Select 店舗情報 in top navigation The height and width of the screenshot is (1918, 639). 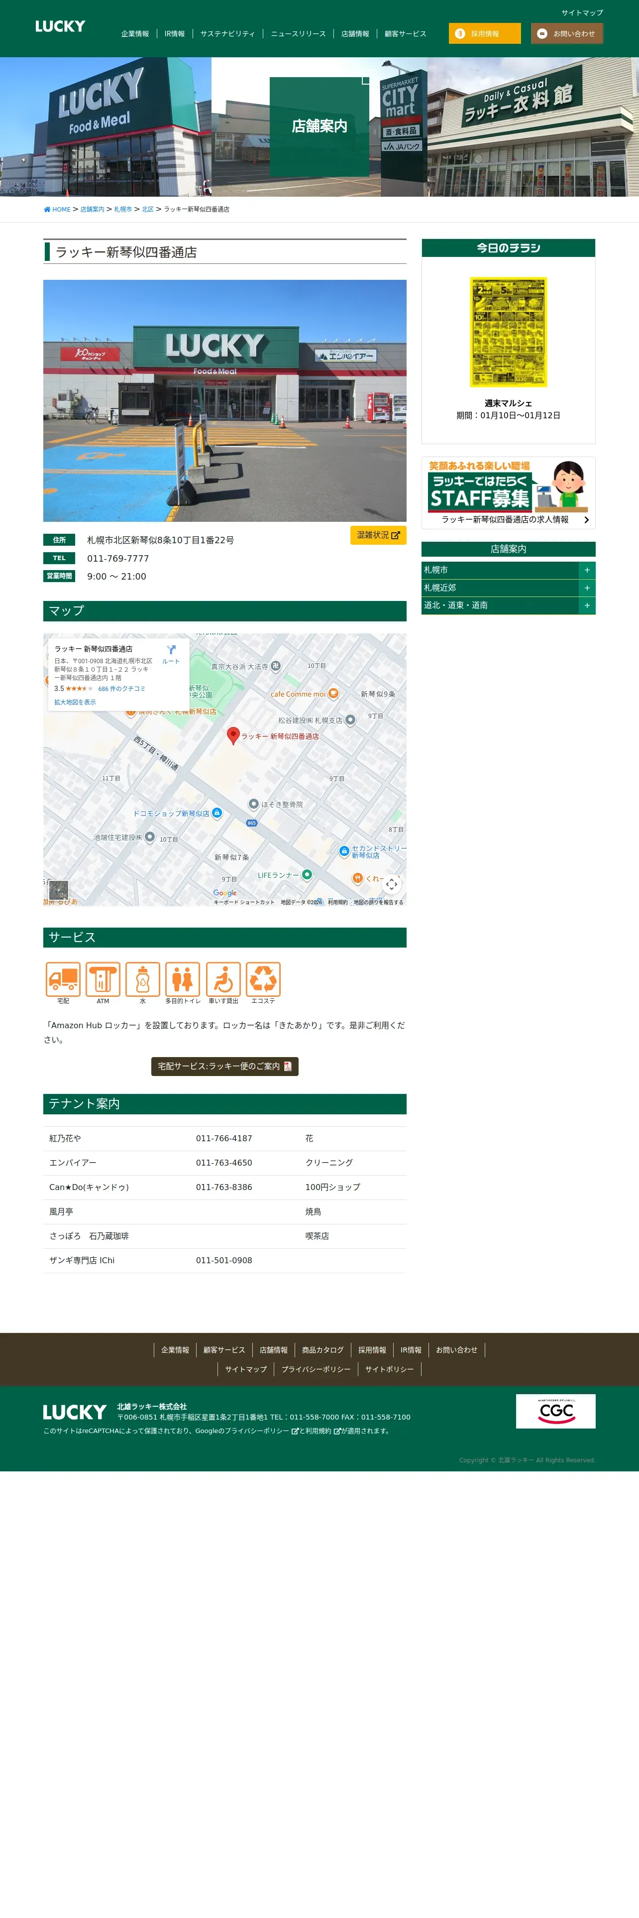coord(355,33)
